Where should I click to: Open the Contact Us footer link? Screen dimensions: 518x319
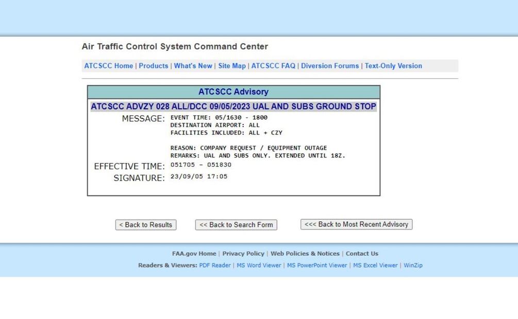pos(362,254)
